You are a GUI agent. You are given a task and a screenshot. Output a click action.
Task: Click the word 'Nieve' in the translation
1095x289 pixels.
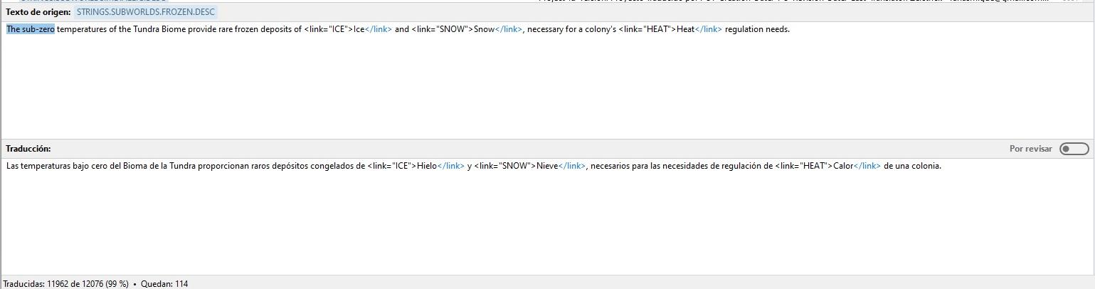coord(546,166)
